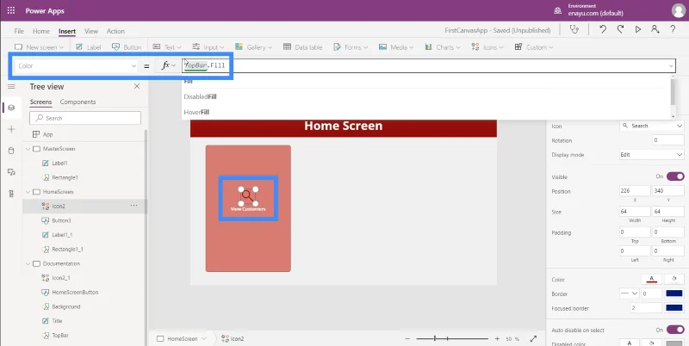
Task: Open the Border color swatch
Action: 674,293
